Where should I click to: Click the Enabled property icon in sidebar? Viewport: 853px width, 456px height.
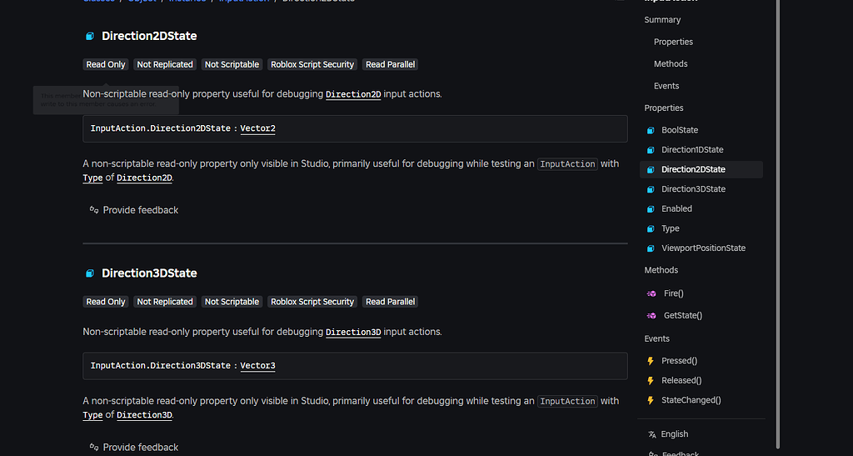pyautogui.click(x=651, y=209)
